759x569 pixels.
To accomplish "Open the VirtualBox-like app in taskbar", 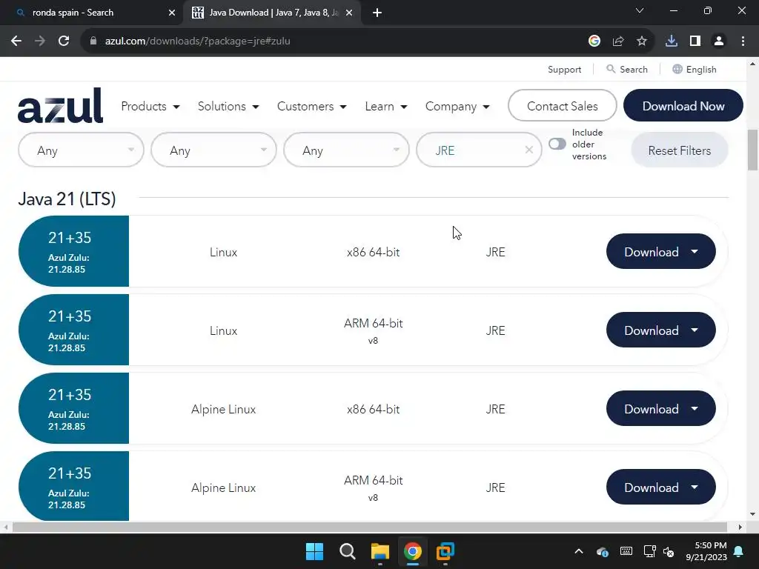I will 445,551.
